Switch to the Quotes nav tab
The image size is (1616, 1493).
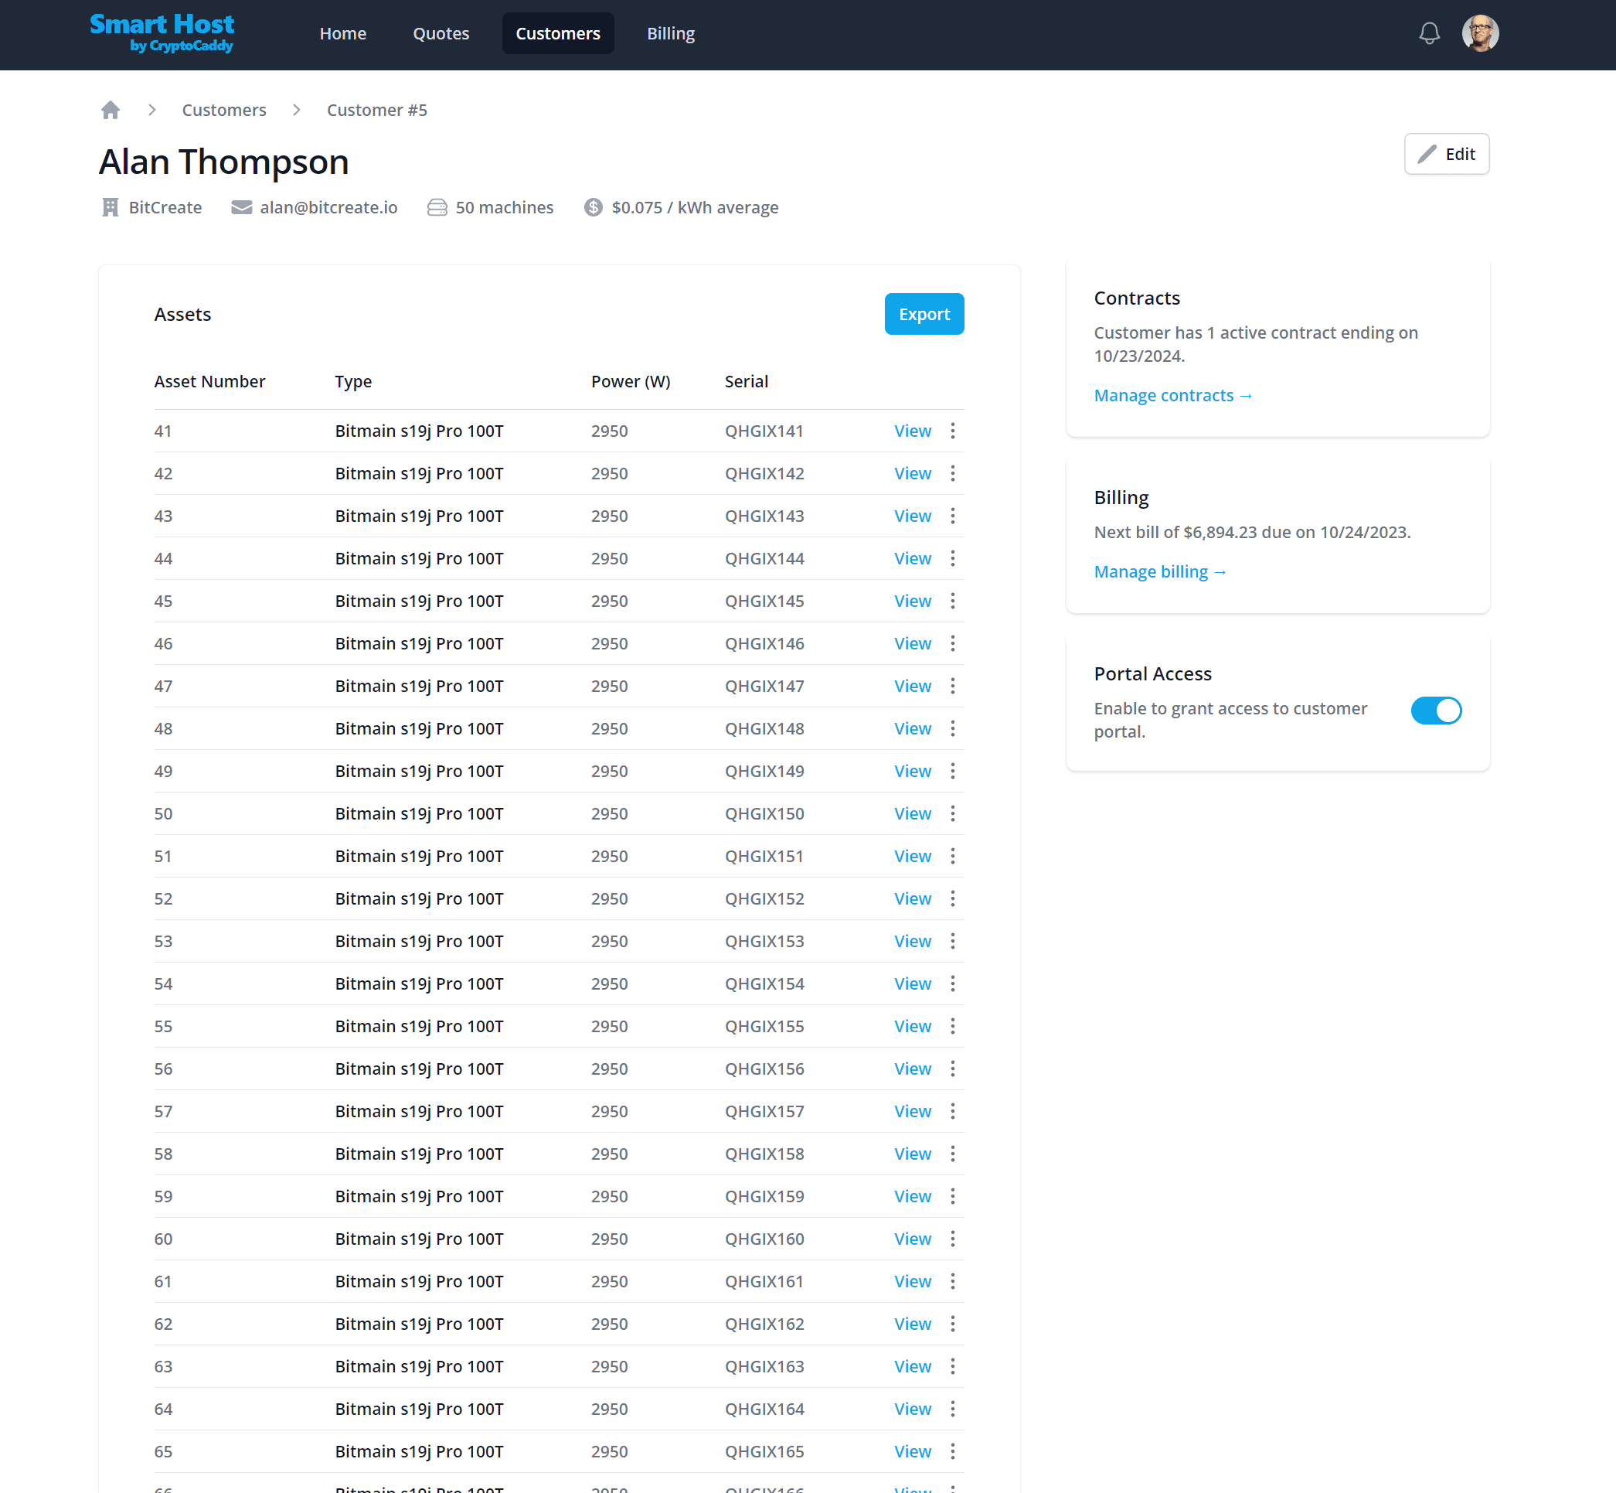pos(441,33)
